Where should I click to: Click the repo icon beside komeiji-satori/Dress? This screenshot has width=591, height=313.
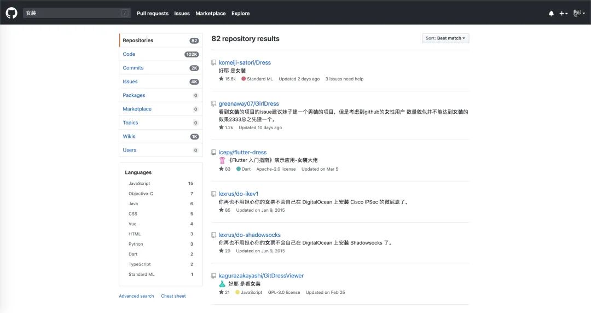(214, 62)
